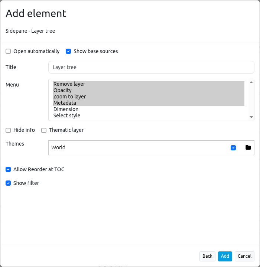Select the Metadata menu option
Image resolution: width=260 pixels, height=267 pixels.
click(x=65, y=103)
